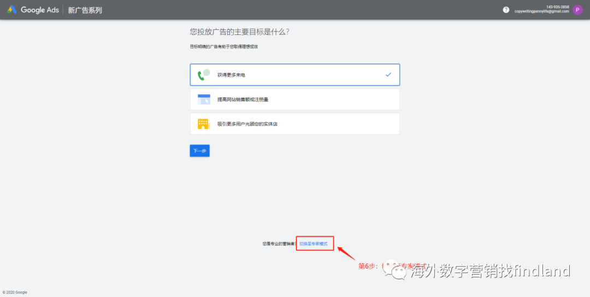
Task: Click the 目标明确的广告有助于 subtitle text
Action: click(224, 47)
